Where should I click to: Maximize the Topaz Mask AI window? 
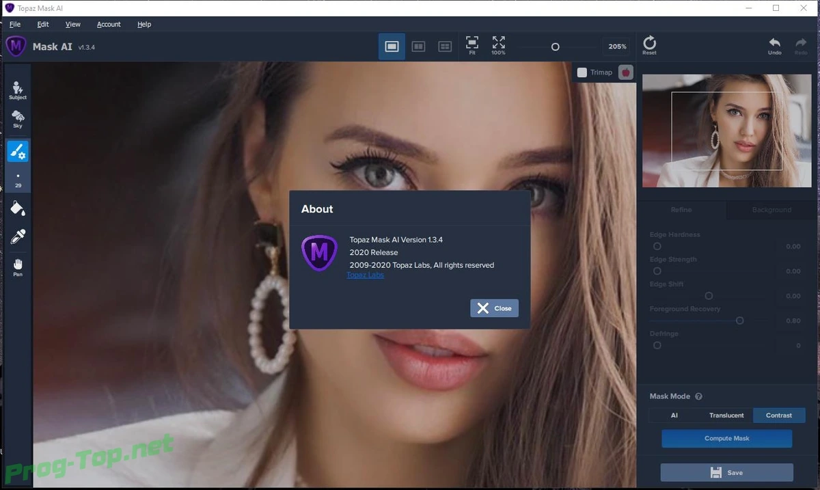pos(776,8)
